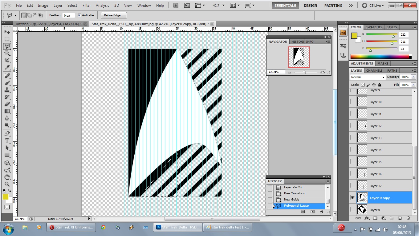
Task: Open the Fill slider dropdown arrow
Action: pyautogui.click(x=413, y=85)
